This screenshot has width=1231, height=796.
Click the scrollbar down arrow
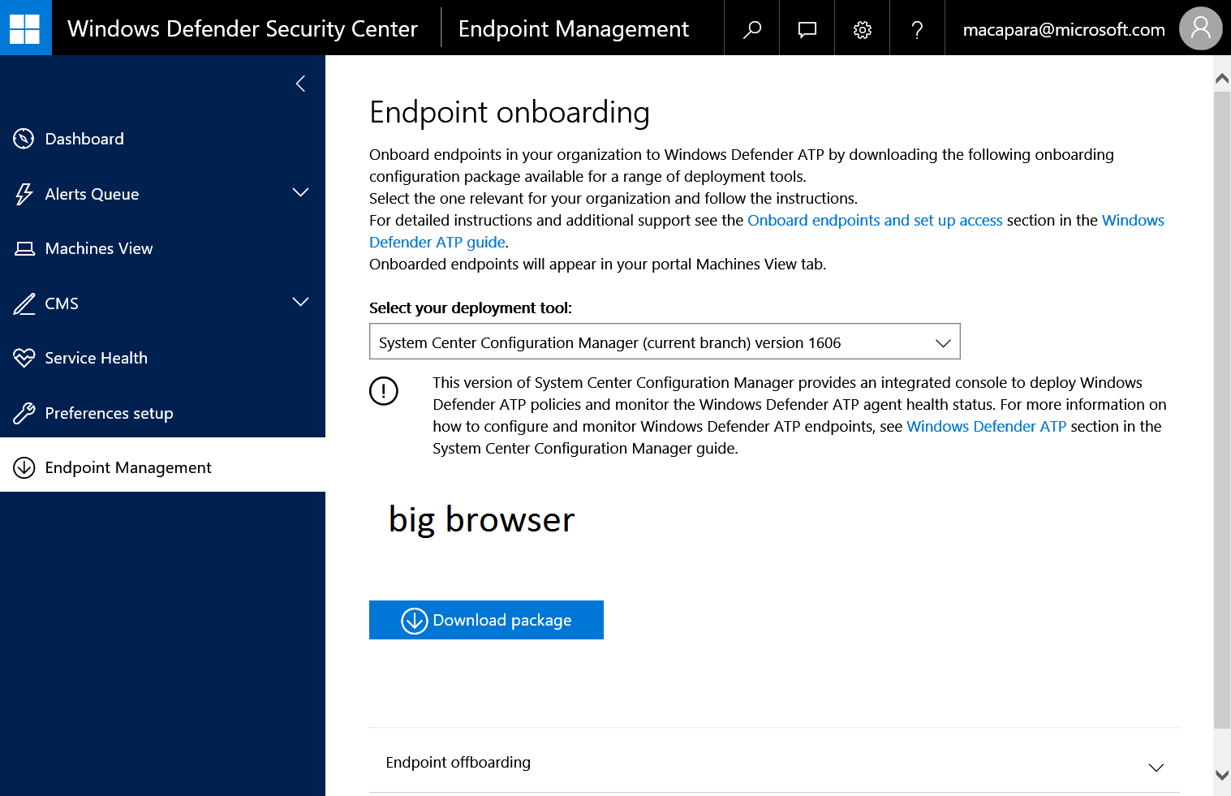[1221, 775]
